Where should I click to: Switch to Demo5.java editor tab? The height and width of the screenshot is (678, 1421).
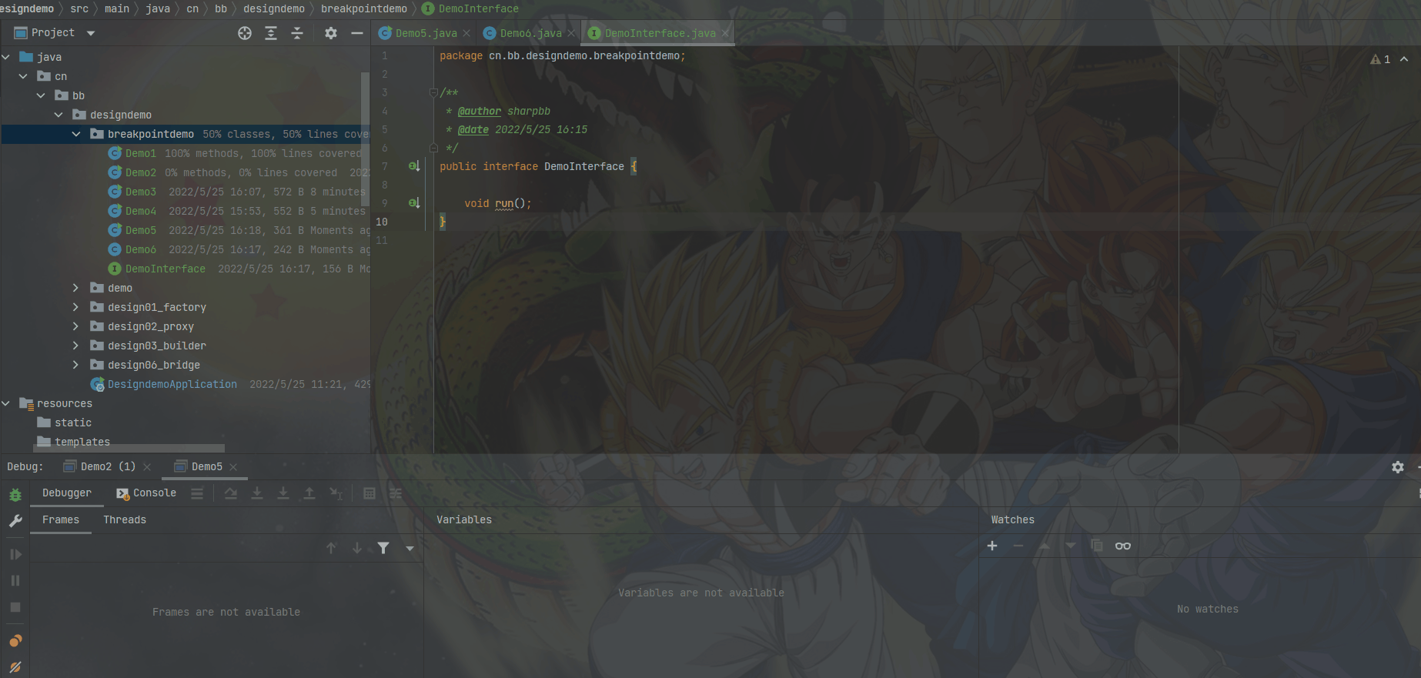click(426, 33)
